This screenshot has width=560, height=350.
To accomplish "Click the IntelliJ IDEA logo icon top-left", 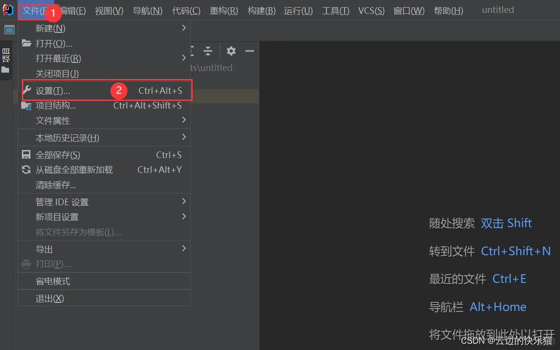I will (8, 10).
